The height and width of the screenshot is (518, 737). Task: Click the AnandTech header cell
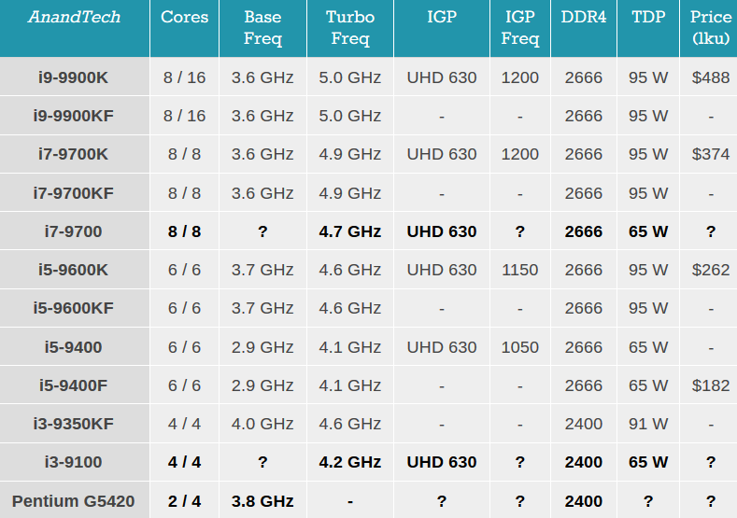pos(73,17)
